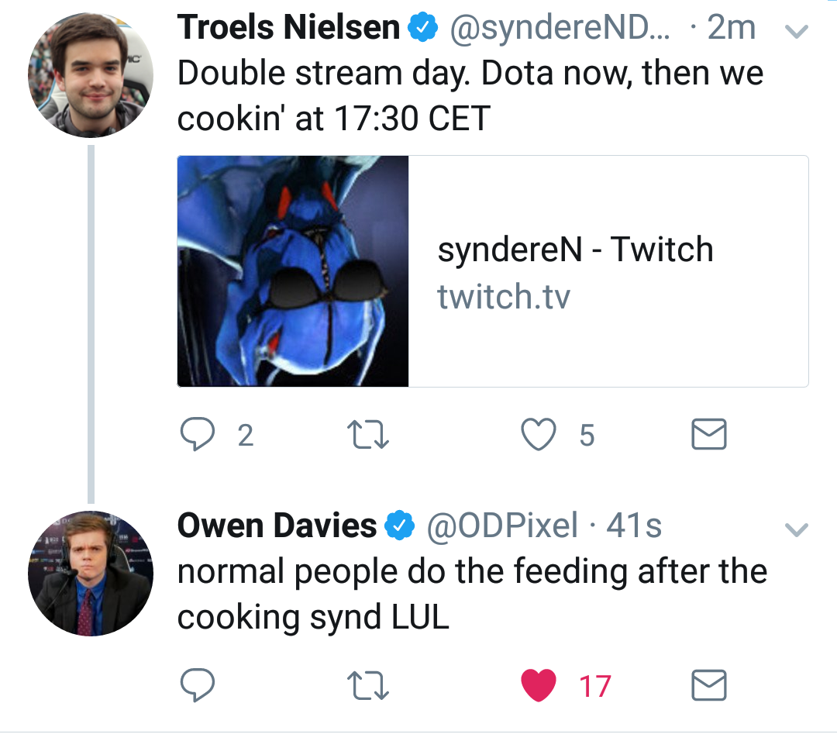Click the twitch.tv stream preview image
The height and width of the screenshot is (741, 837).
click(293, 271)
